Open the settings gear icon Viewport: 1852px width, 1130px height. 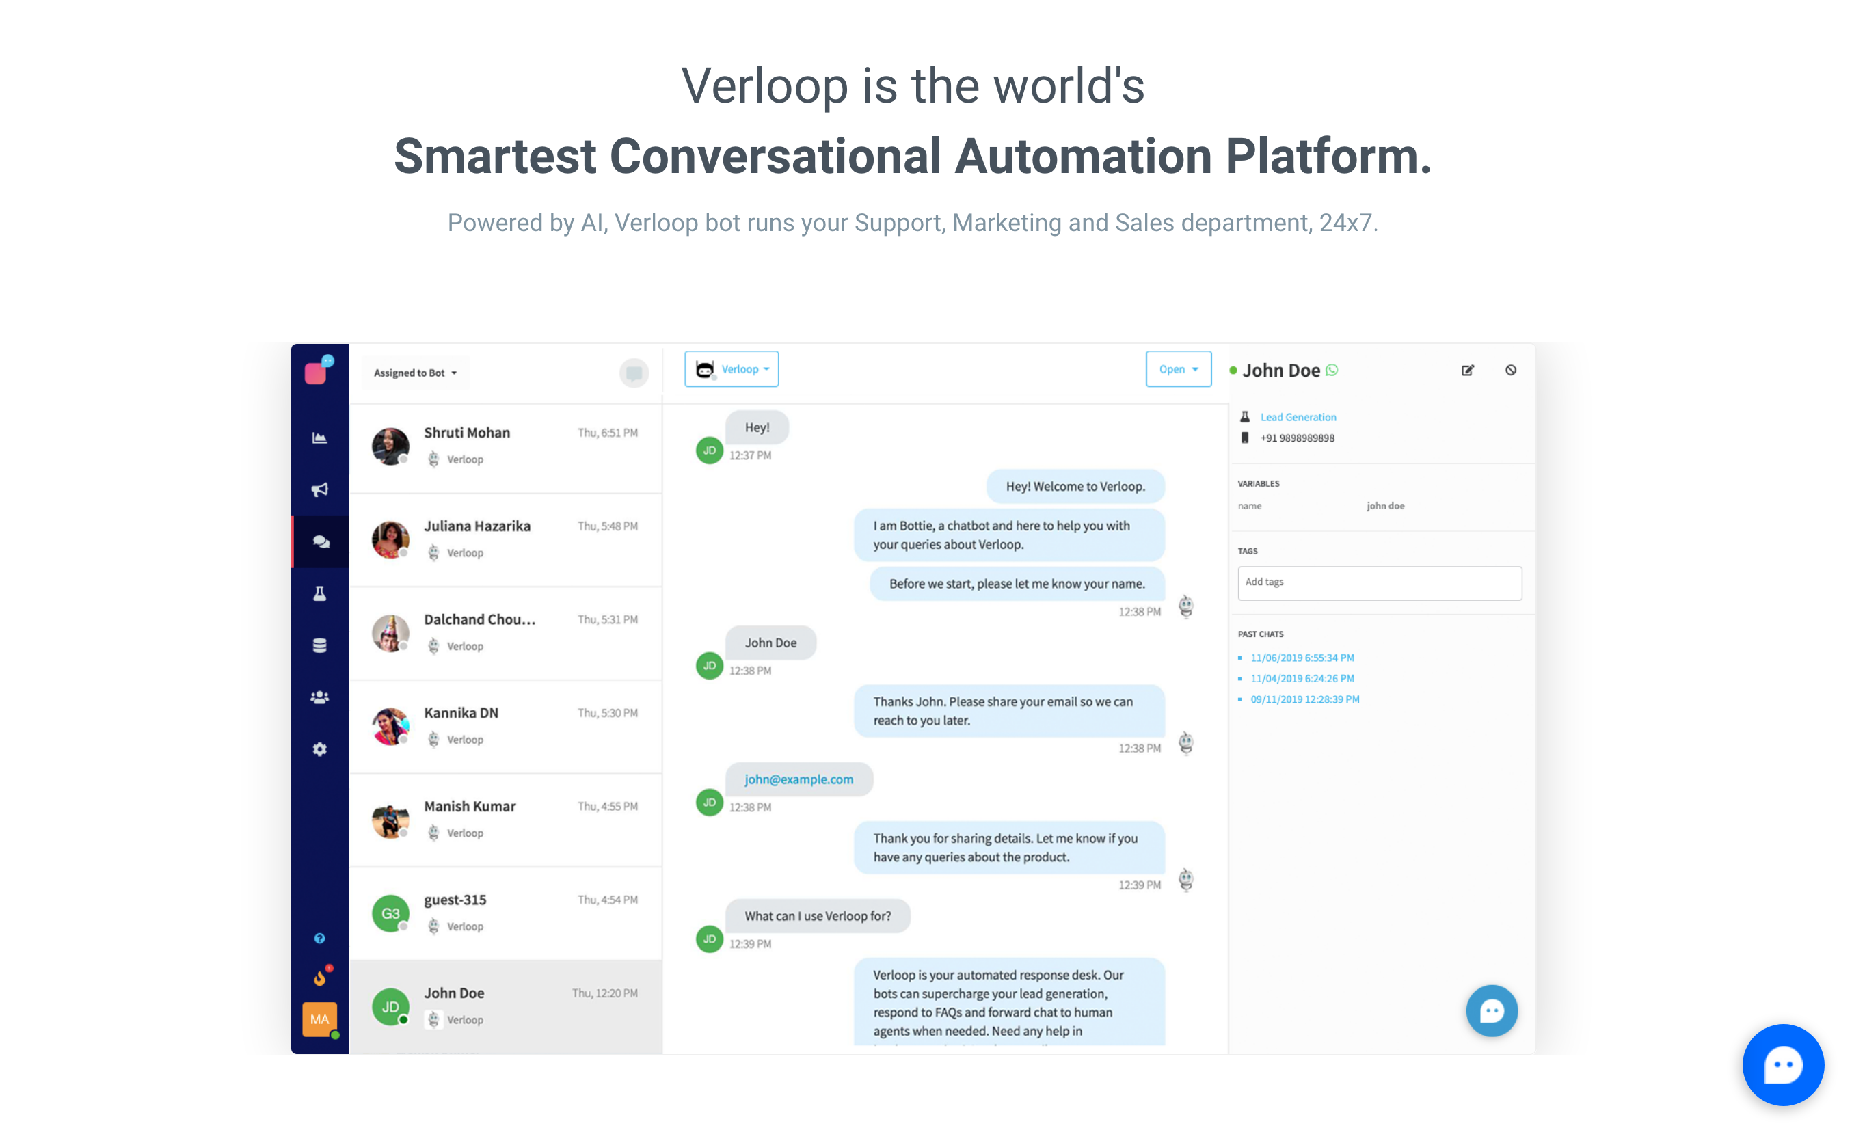tap(321, 751)
